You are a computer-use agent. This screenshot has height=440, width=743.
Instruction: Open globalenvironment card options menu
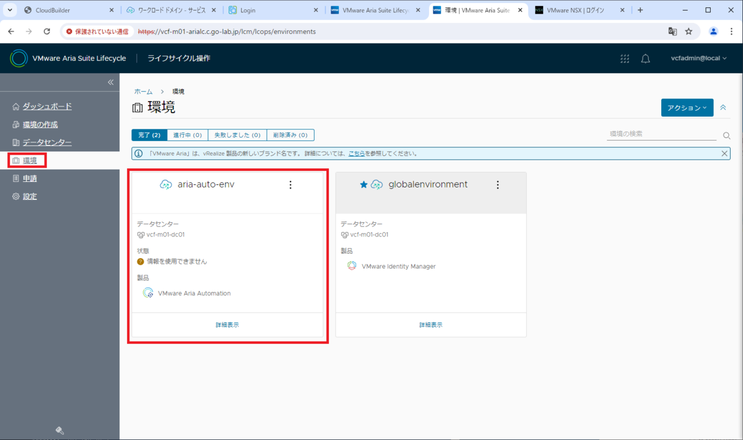pos(497,184)
